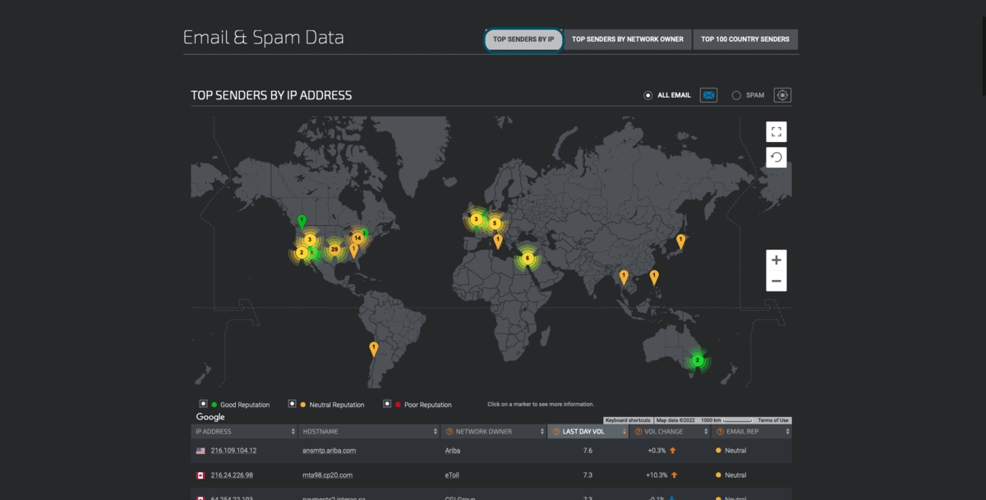Image resolution: width=986 pixels, height=500 pixels.
Task: Click the Spam target icon
Action: coord(782,95)
